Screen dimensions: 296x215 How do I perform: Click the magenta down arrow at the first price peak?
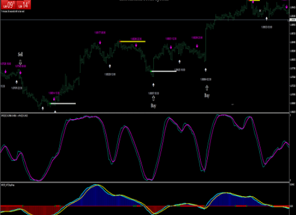(100, 42)
